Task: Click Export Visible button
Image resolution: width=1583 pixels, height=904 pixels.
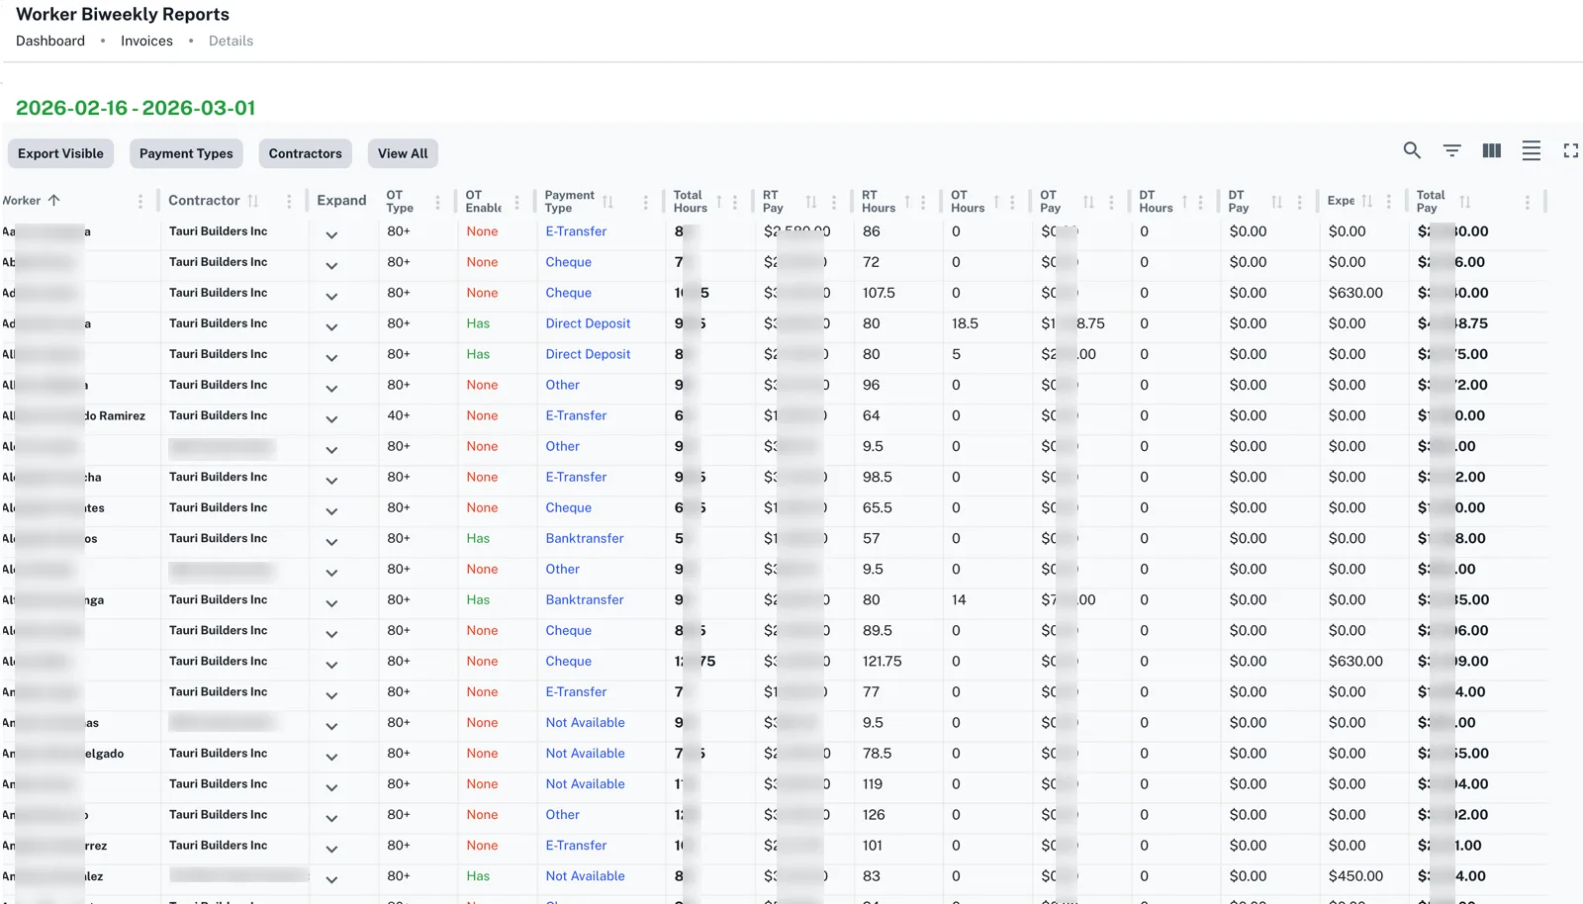Action: pos(60,153)
